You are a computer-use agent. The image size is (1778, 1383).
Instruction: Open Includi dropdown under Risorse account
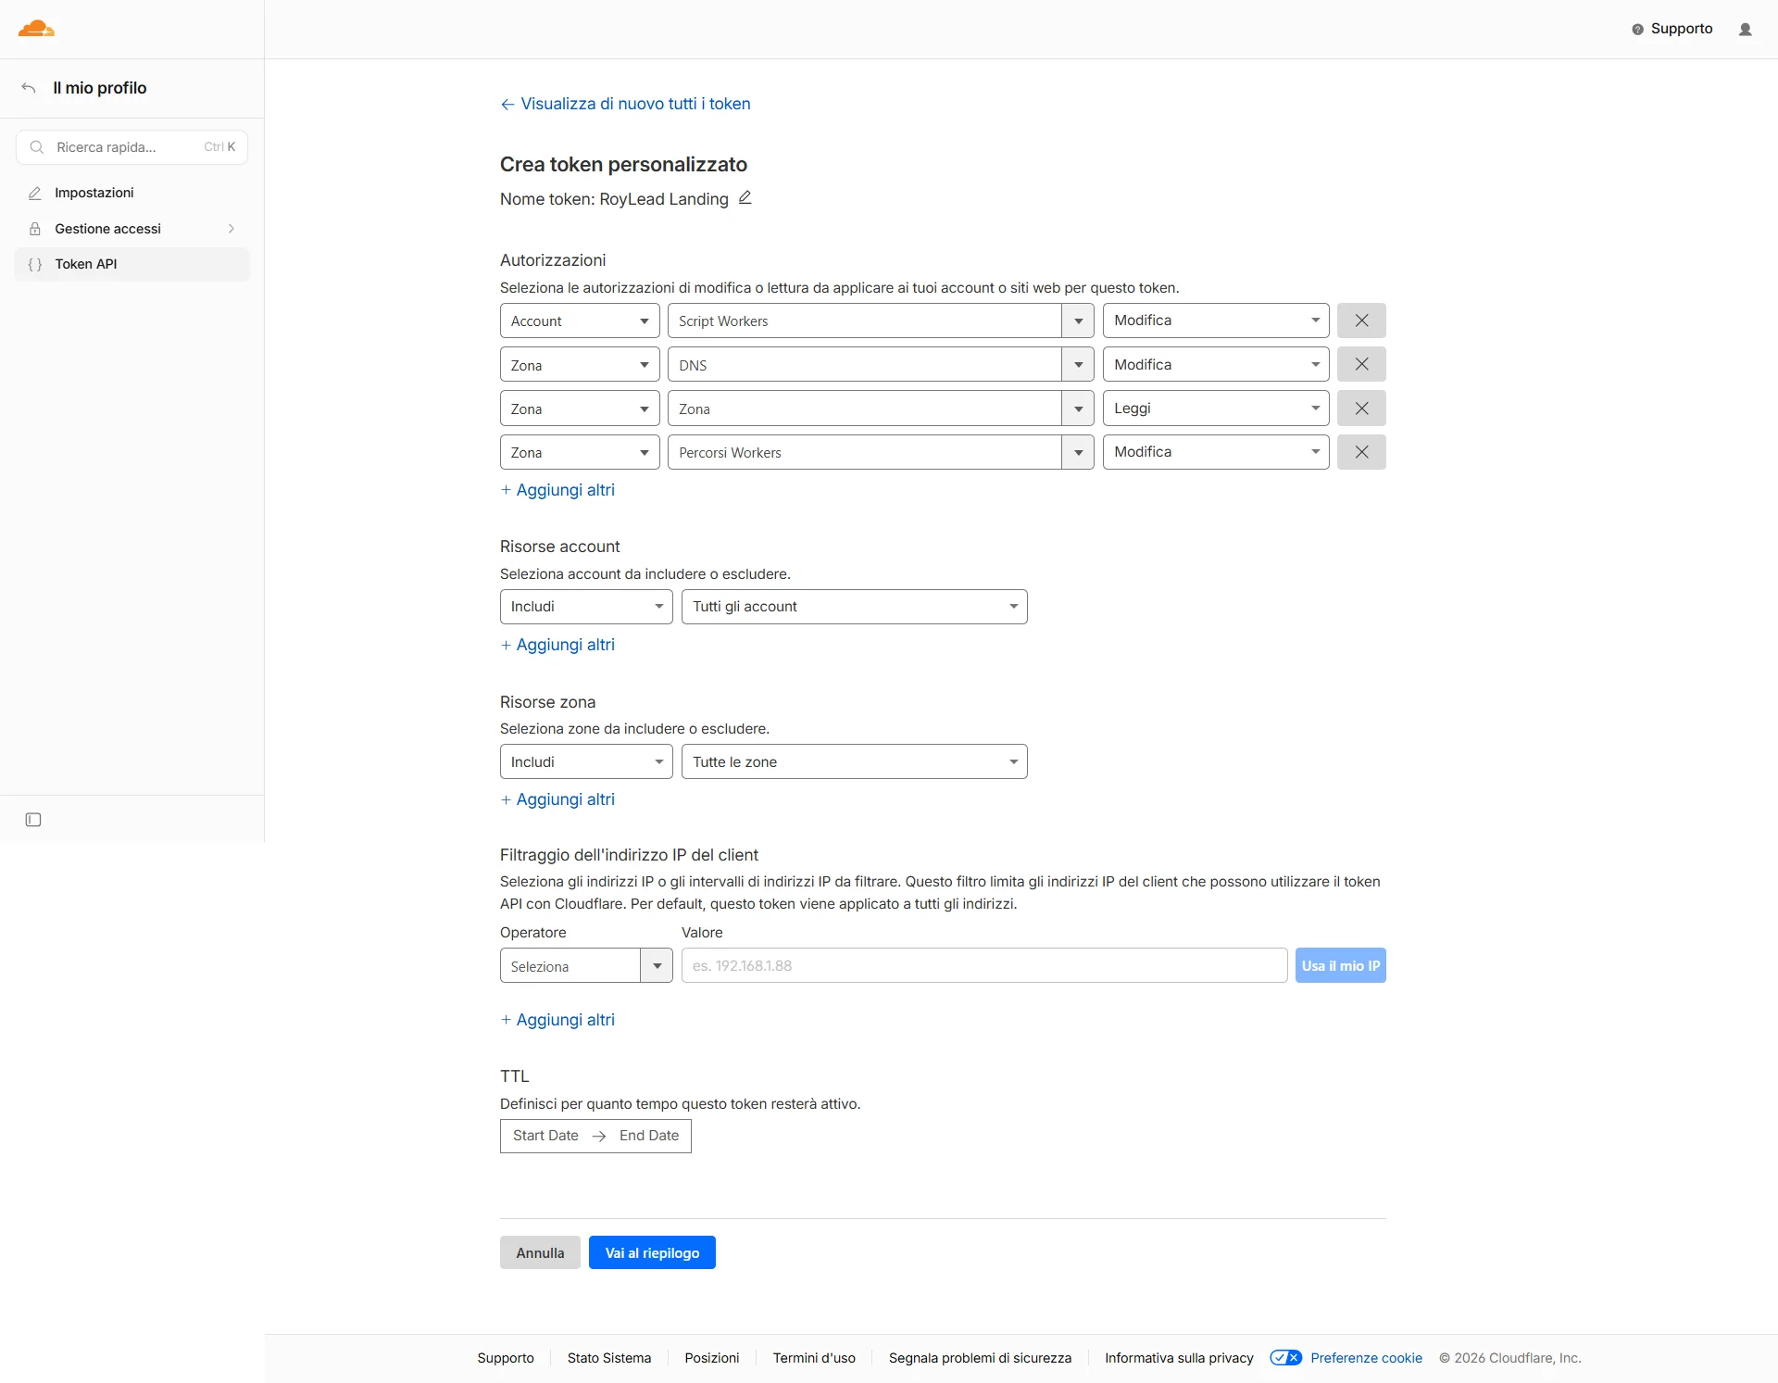586,607
